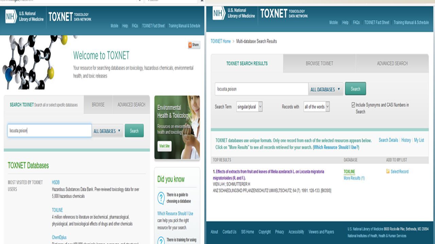Open My List link
Image resolution: width=435 pixels, height=244 pixels.
pos(419,140)
